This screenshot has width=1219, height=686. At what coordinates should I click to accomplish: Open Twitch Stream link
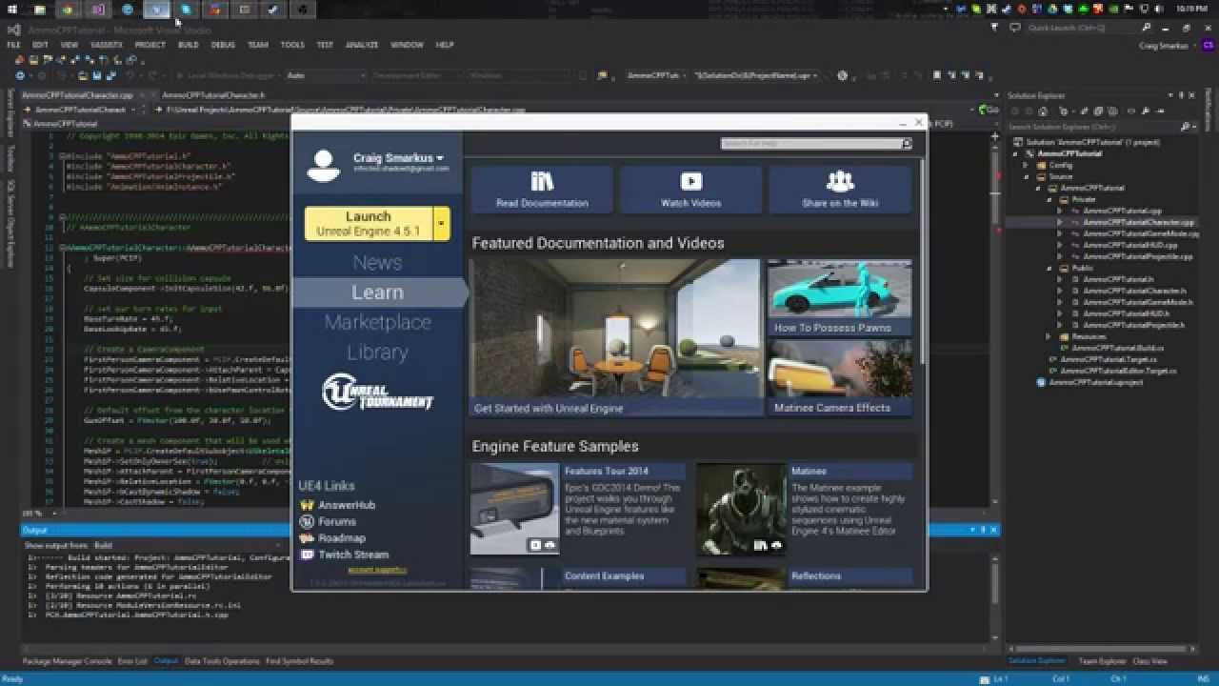click(x=353, y=555)
